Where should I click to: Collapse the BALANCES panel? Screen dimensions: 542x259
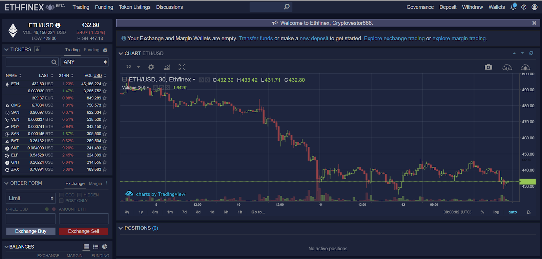(x=6, y=247)
